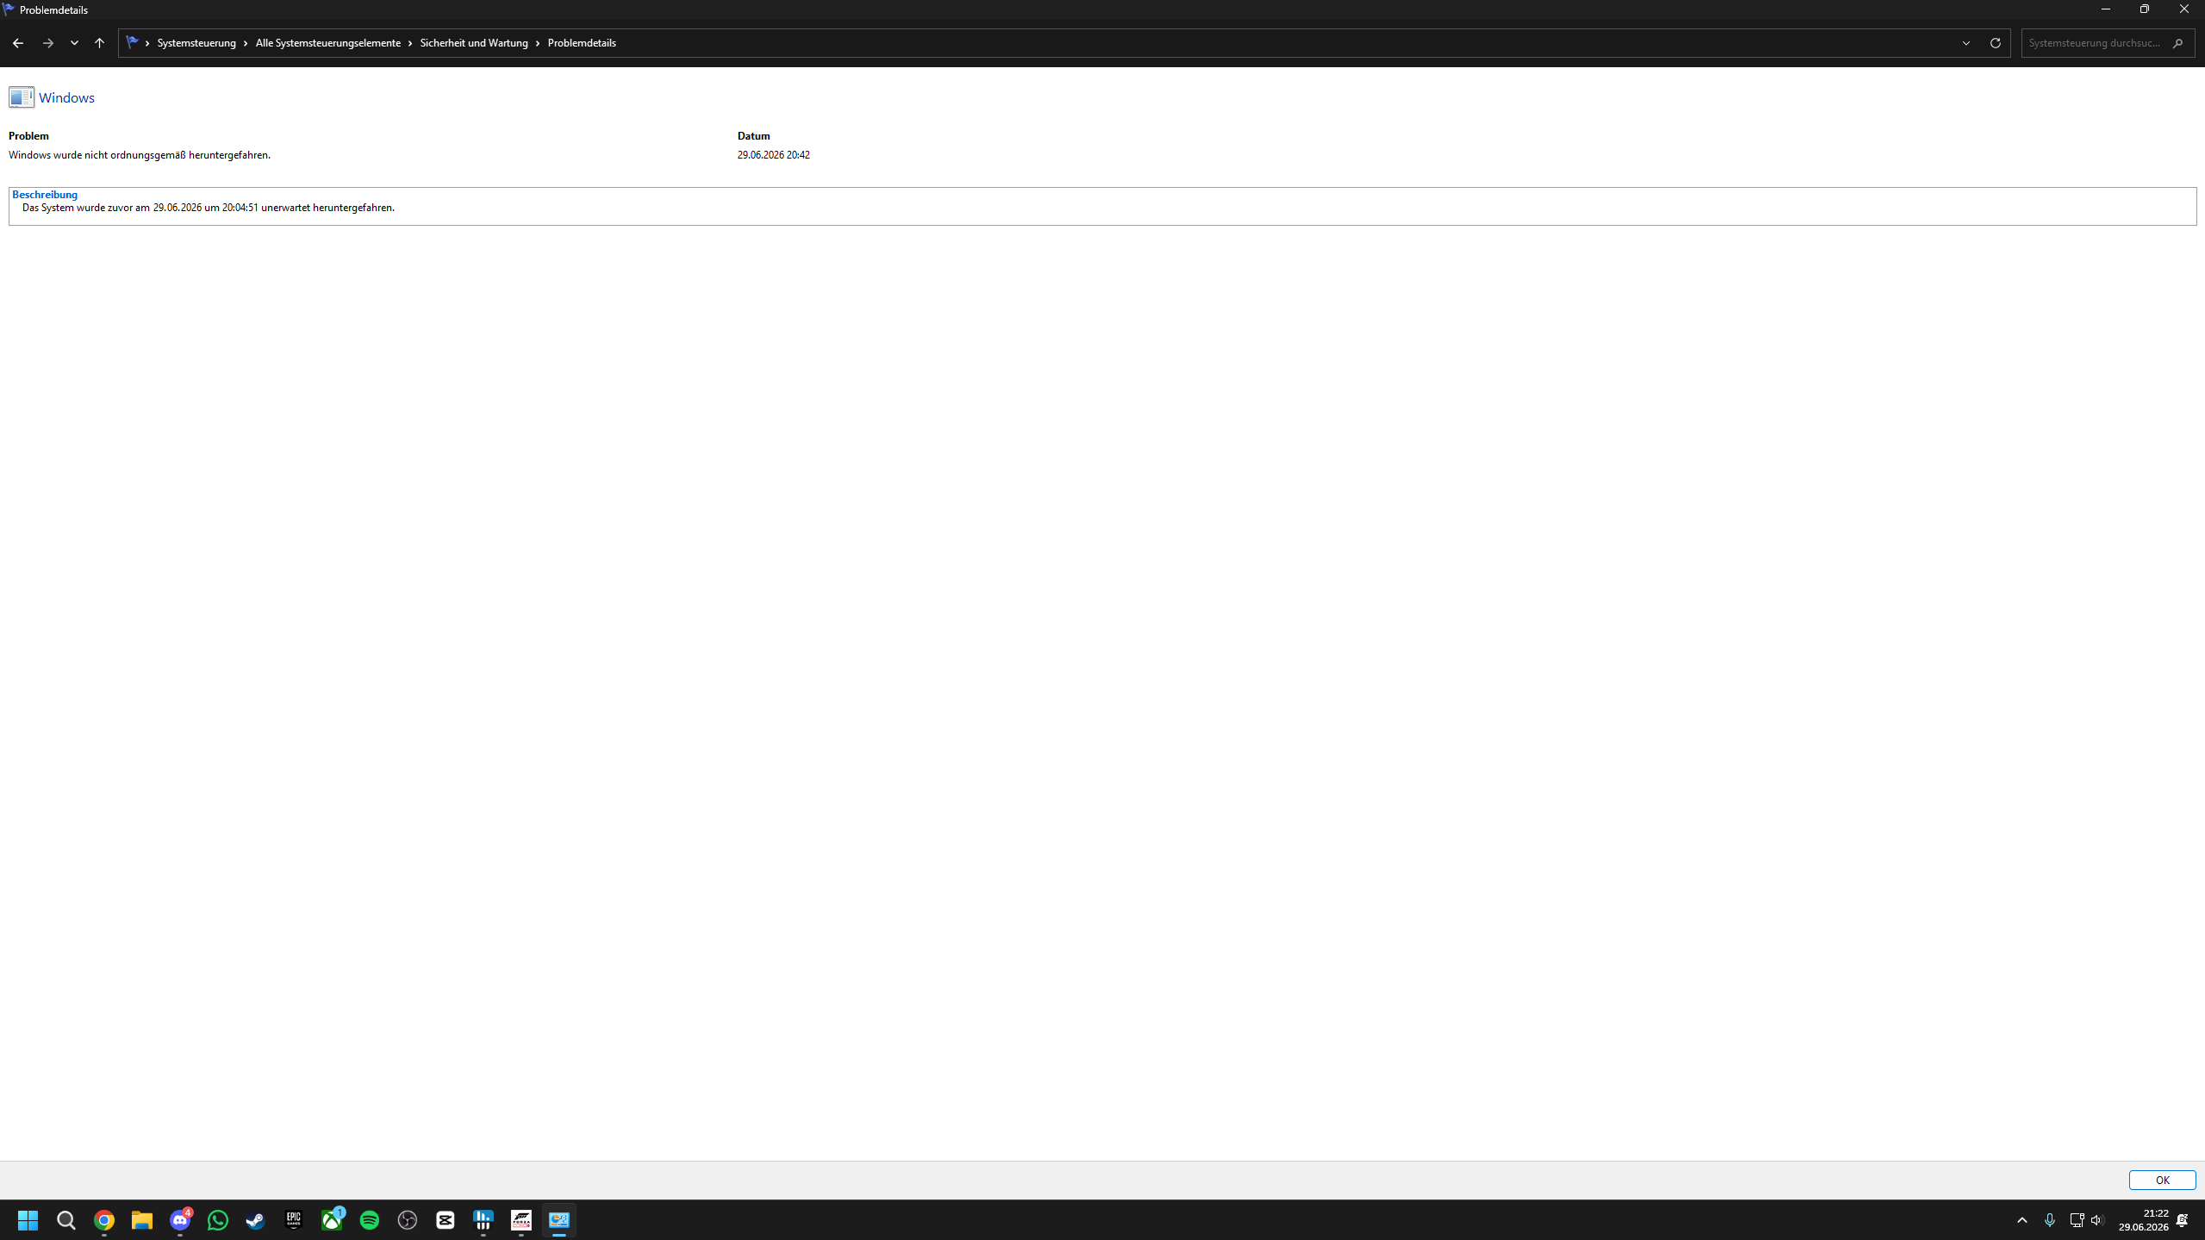This screenshot has width=2205, height=1240.
Task: Minimize the Problemdetails window
Action: click(2106, 9)
